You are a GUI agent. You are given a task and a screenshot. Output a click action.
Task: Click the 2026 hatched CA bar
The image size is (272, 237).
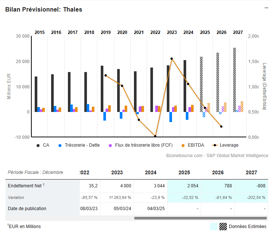coord(218,82)
